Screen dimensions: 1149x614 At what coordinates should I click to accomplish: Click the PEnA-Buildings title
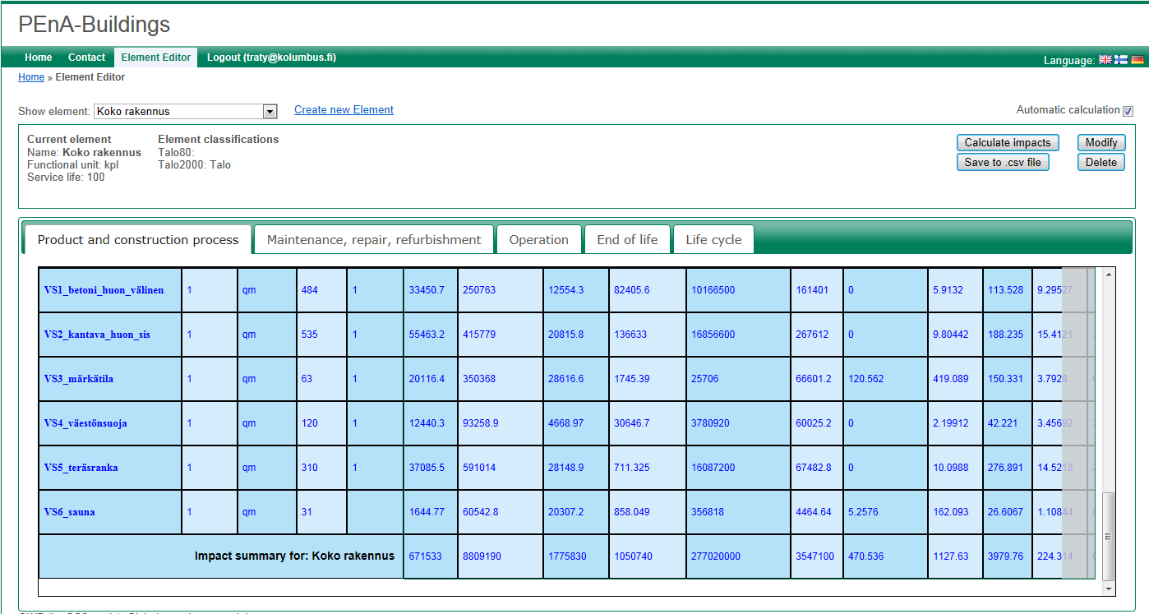click(95, 25)
